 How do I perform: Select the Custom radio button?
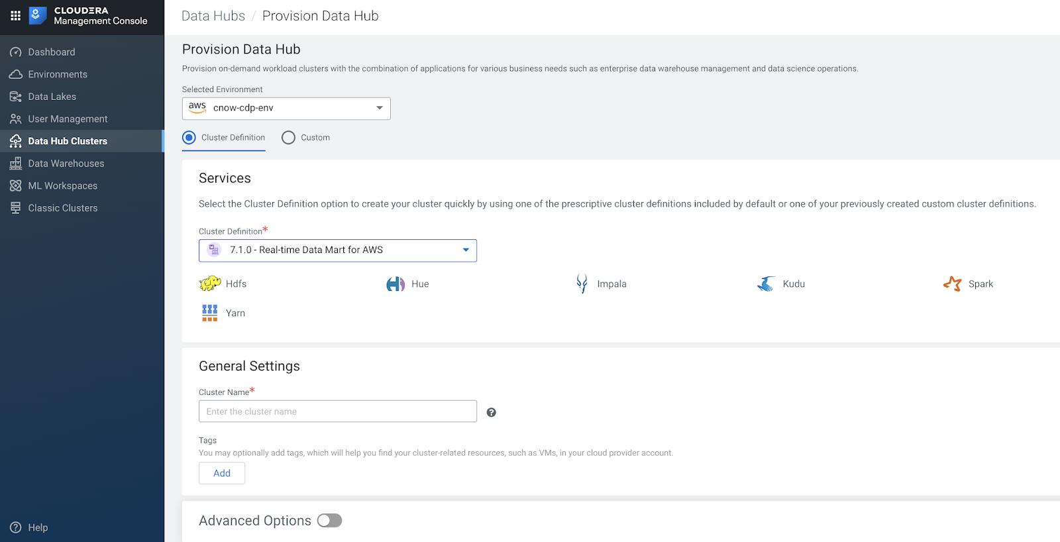point(288,138)
